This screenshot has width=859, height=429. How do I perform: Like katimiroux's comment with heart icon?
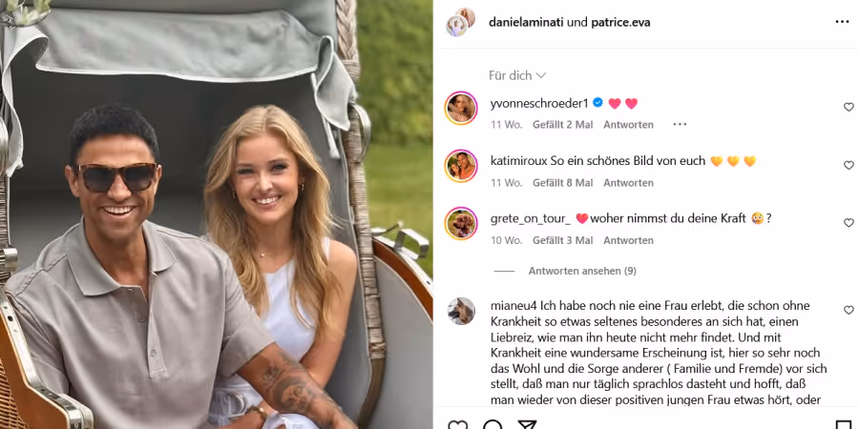(x=849, y=165)
